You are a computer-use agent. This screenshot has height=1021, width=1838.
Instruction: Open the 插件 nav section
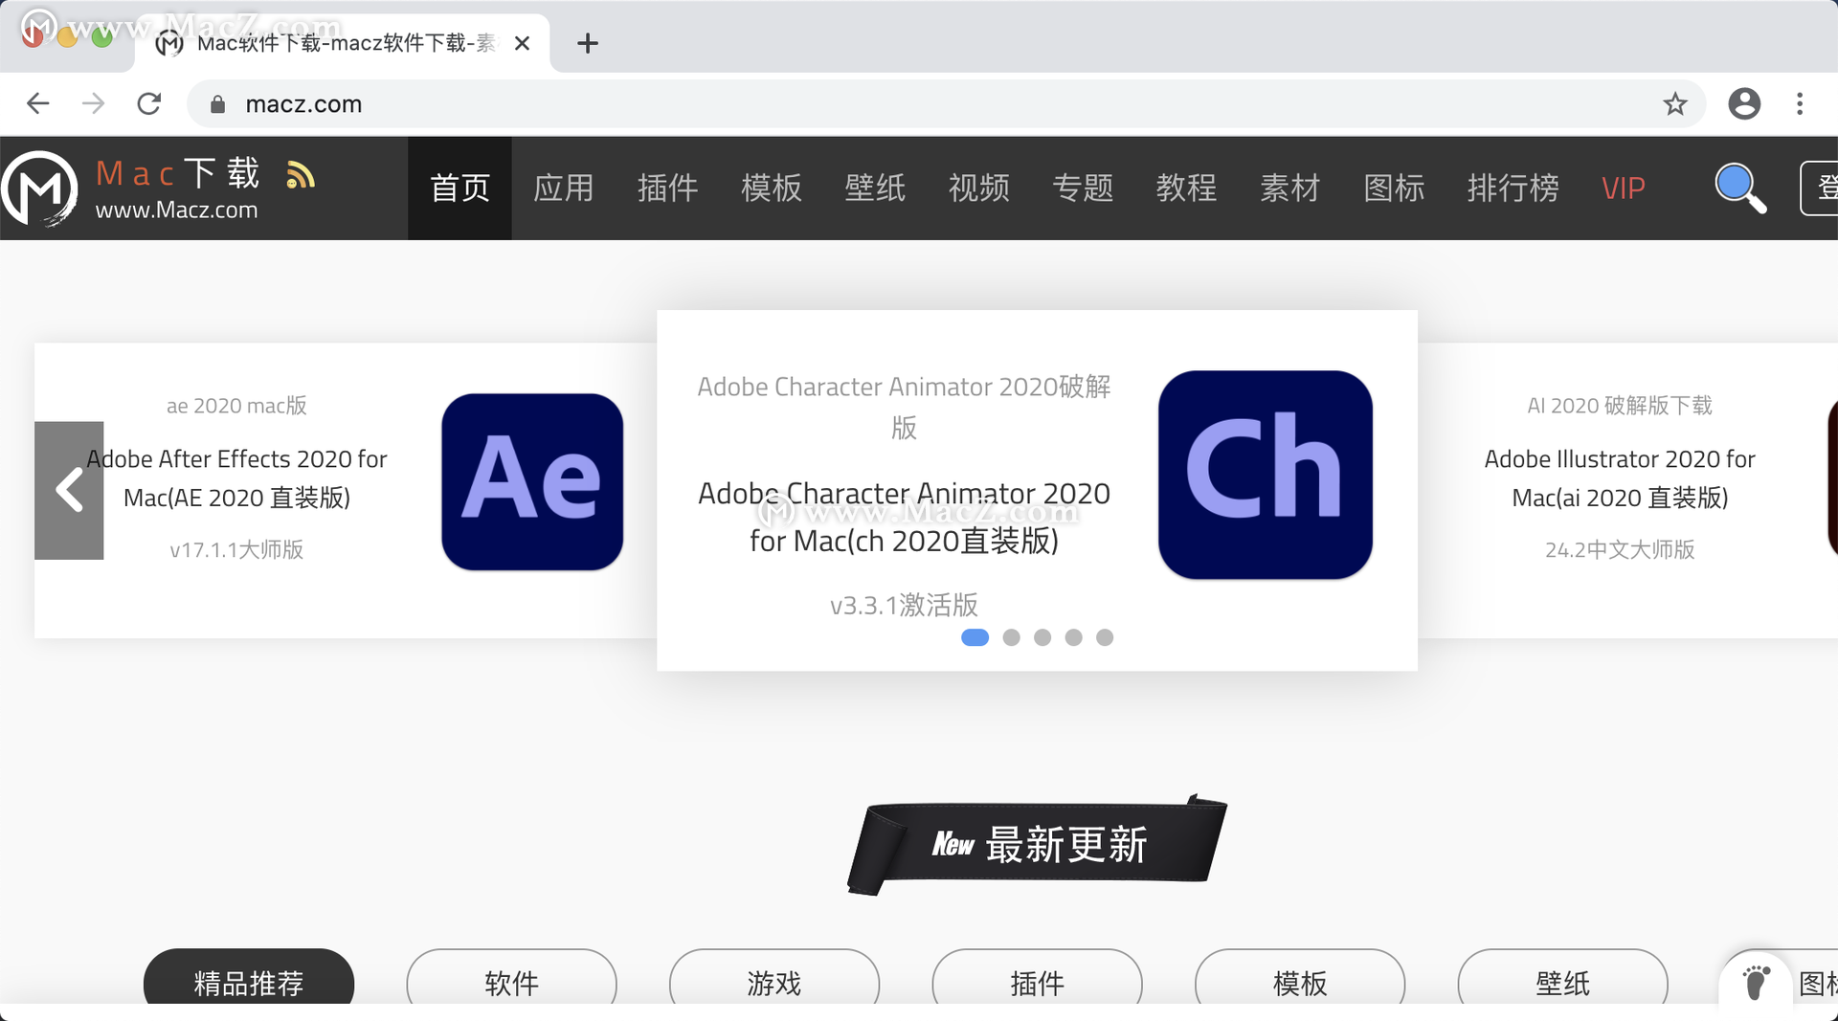coord(667,188)
